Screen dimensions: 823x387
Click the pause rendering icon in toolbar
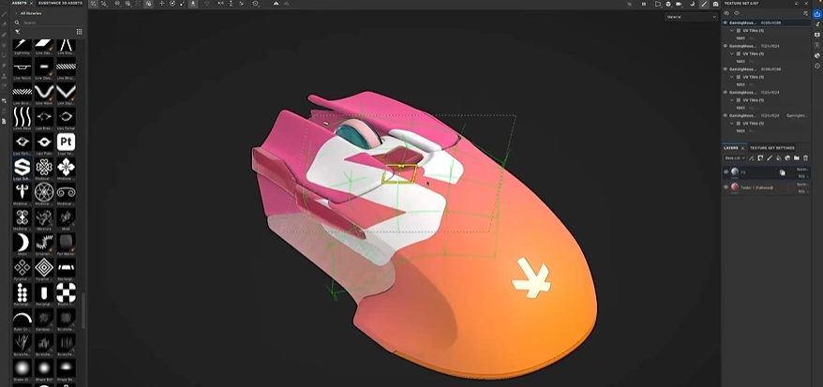click(x=644, y=5)
